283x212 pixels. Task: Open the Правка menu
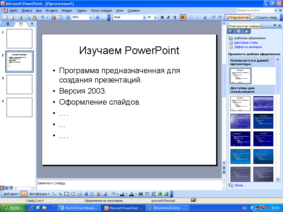point(27,10)
